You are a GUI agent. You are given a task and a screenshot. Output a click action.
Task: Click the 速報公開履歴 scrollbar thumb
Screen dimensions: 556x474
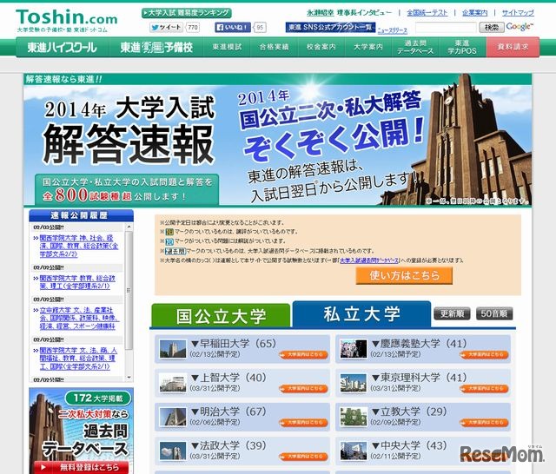click(129, 291)
